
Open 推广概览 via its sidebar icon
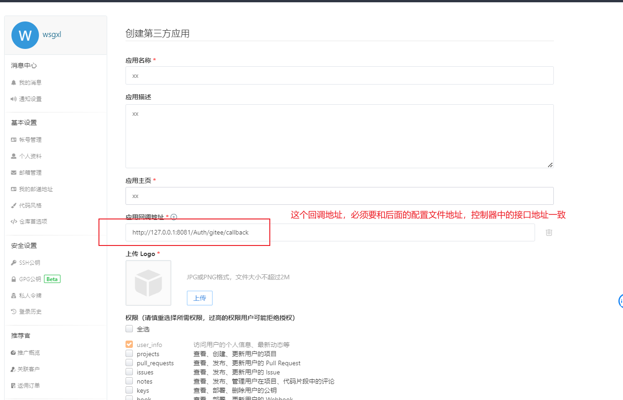click(14, 352)
